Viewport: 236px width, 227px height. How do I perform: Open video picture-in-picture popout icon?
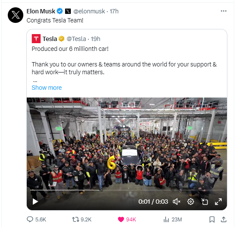[205, 202]
